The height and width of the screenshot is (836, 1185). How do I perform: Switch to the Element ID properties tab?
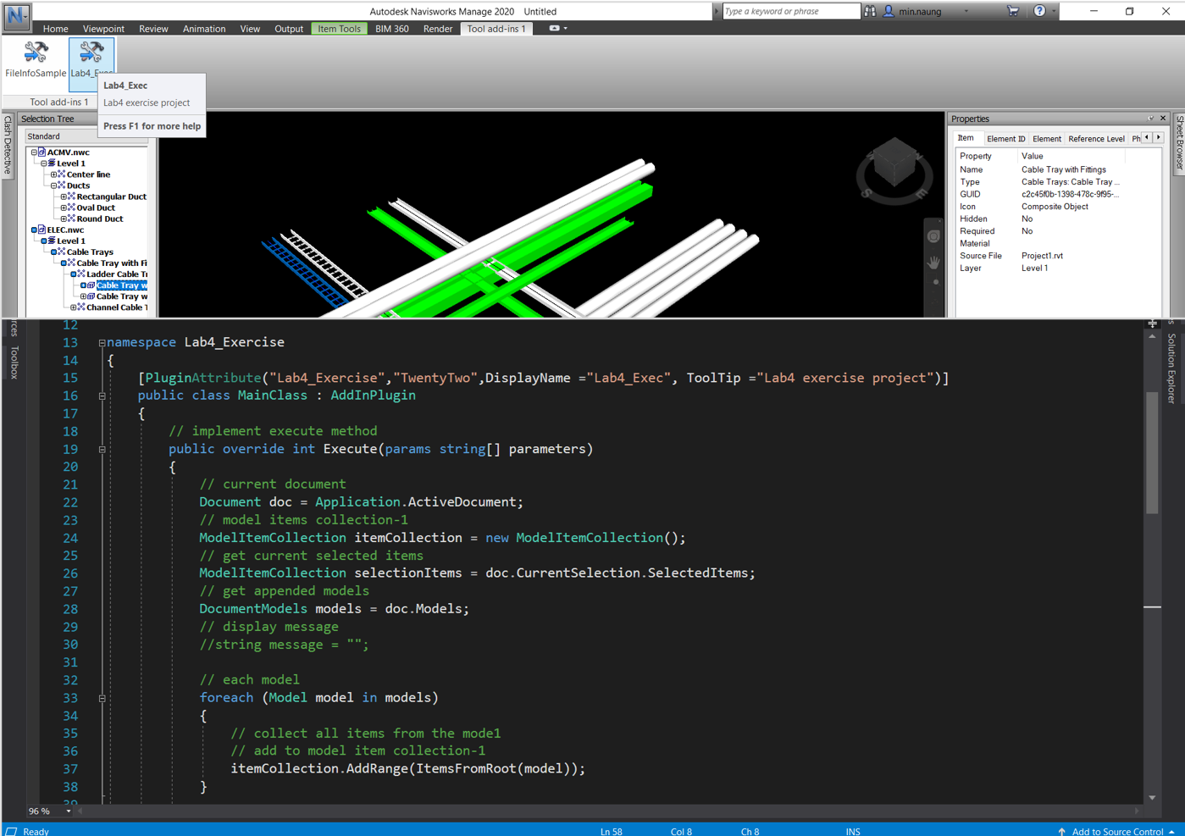coord(1005,139)
